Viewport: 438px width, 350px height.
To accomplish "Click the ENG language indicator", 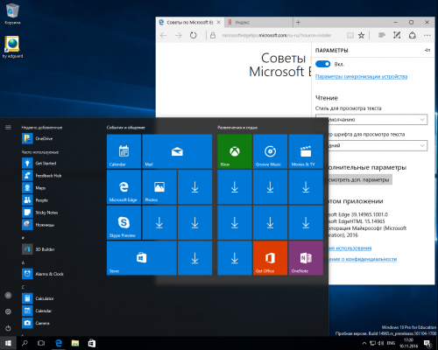I will (x=391, y=343).
